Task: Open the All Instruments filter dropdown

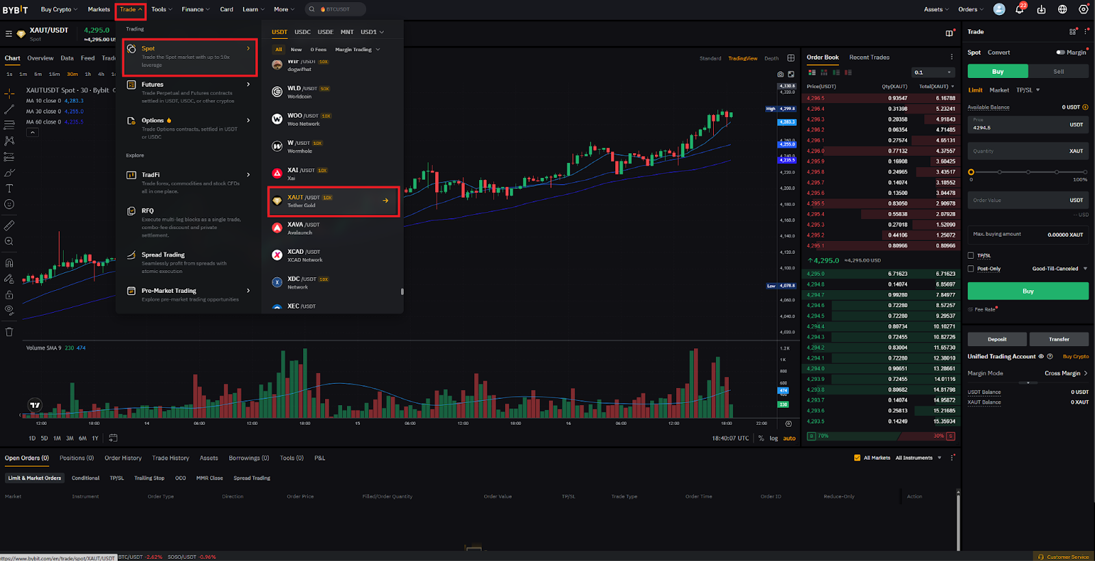Action: (918, 458)
